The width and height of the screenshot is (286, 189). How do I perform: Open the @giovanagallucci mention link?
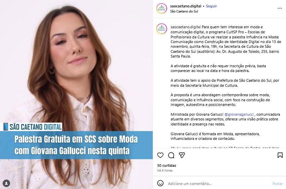pyautogui.click(x=239, y=114)
